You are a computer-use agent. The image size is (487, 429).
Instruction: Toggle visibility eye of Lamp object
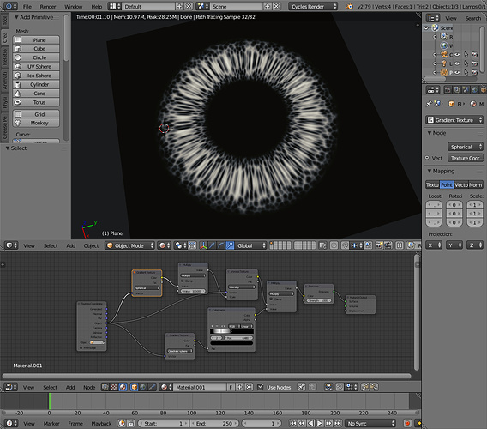(457, 63)
